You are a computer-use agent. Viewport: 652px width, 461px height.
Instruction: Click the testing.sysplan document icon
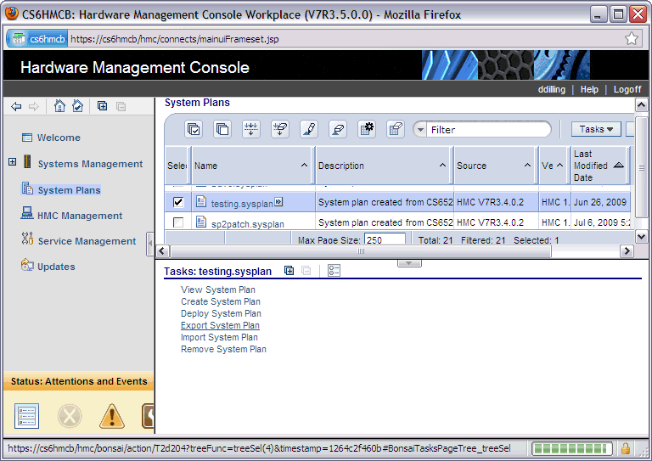pyautogui.click(x=201, y=201)
